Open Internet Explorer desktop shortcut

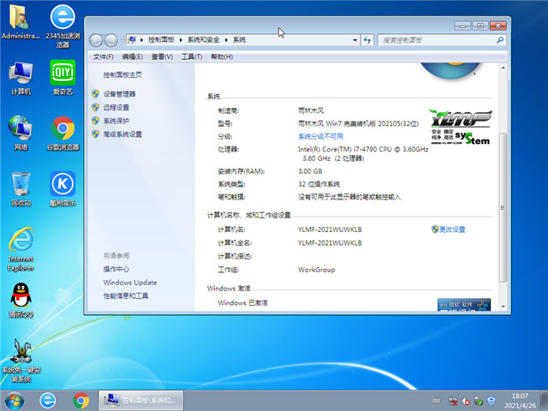click(x=21, y=249)
